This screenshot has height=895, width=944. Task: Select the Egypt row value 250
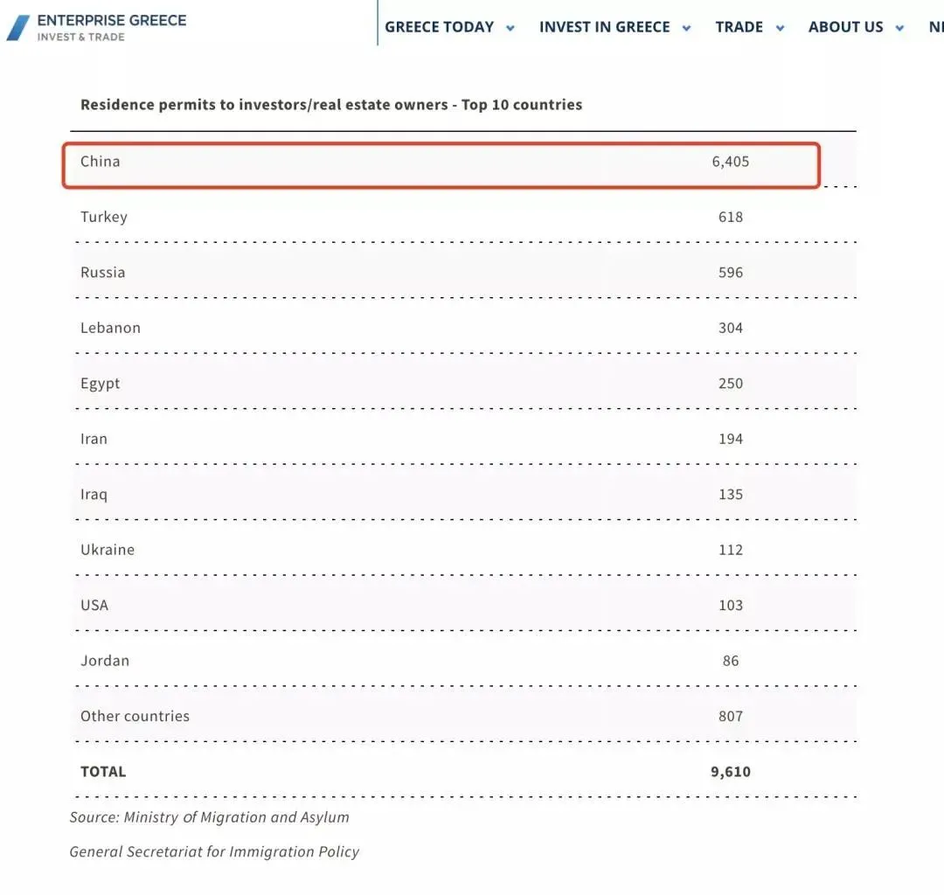tap(730, 384)
